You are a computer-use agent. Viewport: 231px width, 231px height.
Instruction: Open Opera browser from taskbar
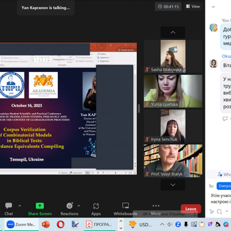click(61, 225)
